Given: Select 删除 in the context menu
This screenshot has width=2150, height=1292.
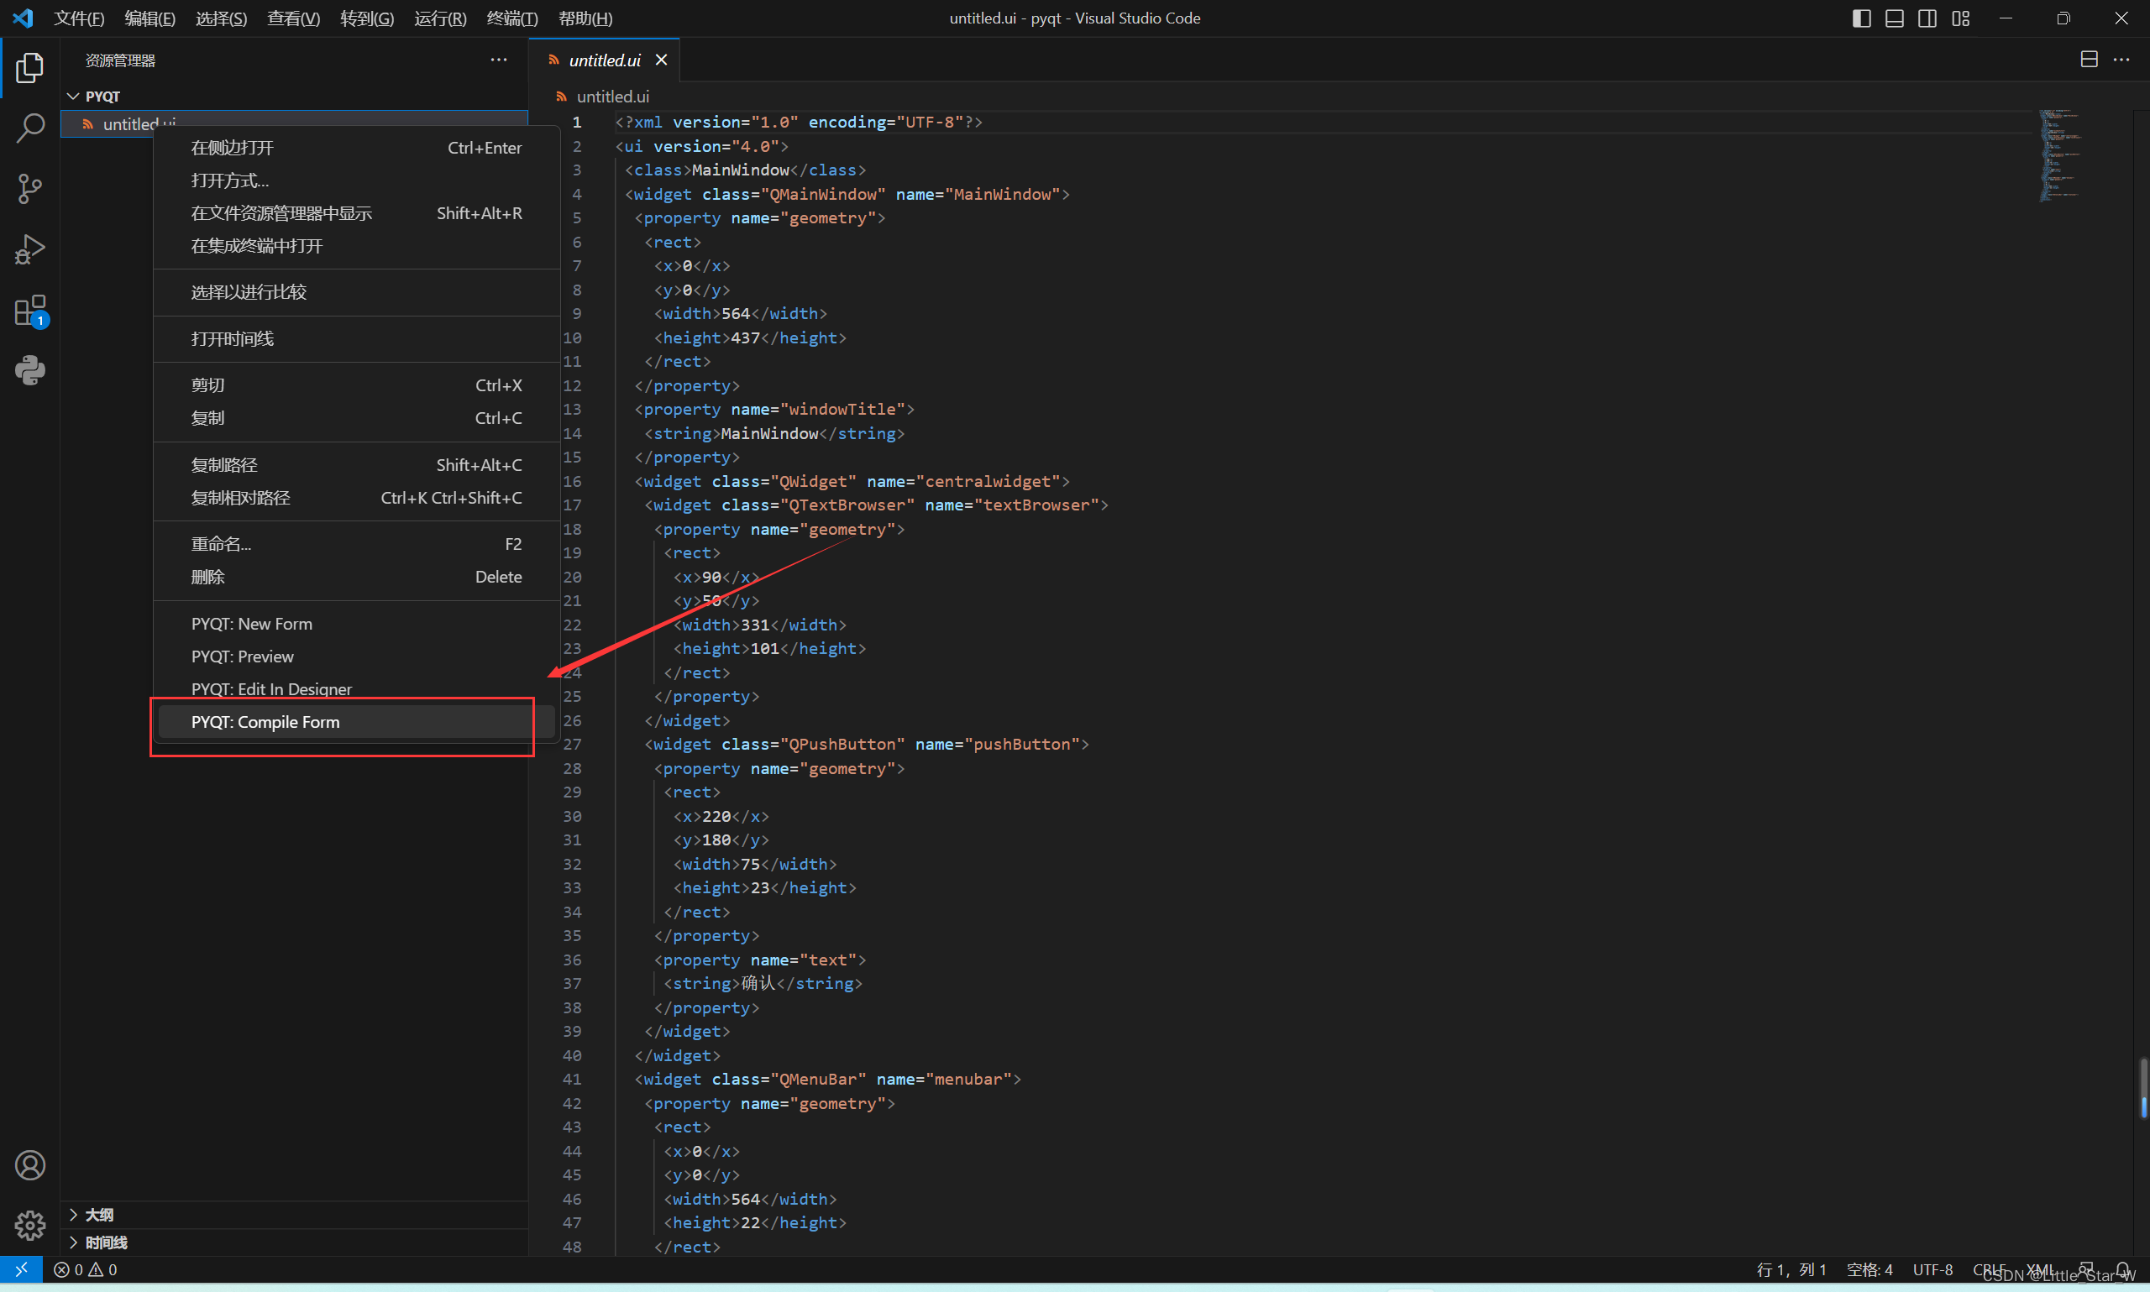Looking at the screenshot, I should [x=356, y=577].
